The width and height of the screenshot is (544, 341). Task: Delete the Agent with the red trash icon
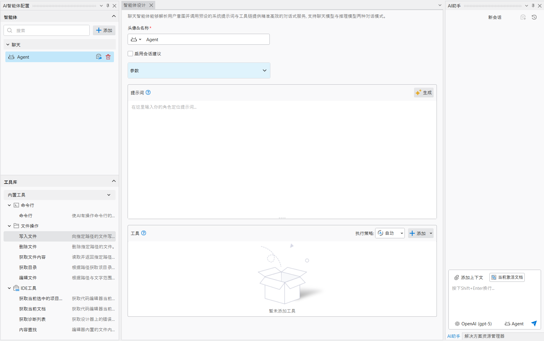pyautogui.click(x=108, y=57)
